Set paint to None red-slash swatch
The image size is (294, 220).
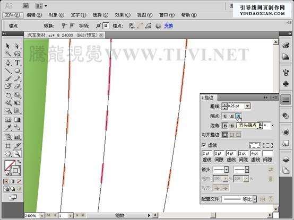[19, 181]
